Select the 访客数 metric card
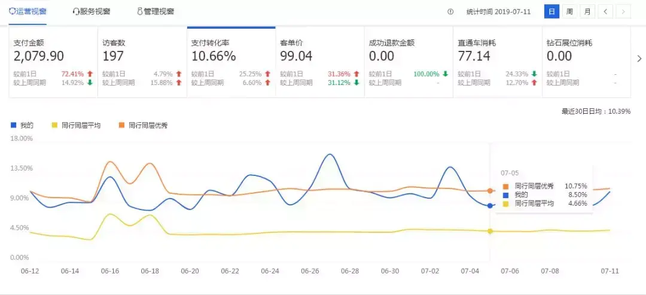This screenshot has height=295, width=646. tap(142, 62)
